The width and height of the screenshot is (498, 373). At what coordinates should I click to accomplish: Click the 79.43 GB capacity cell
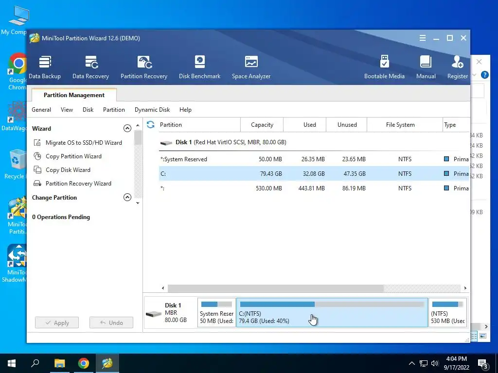(x=271, y=173)
